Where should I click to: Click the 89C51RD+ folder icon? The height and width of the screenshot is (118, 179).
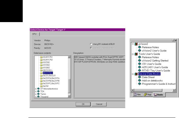point(41,73)
